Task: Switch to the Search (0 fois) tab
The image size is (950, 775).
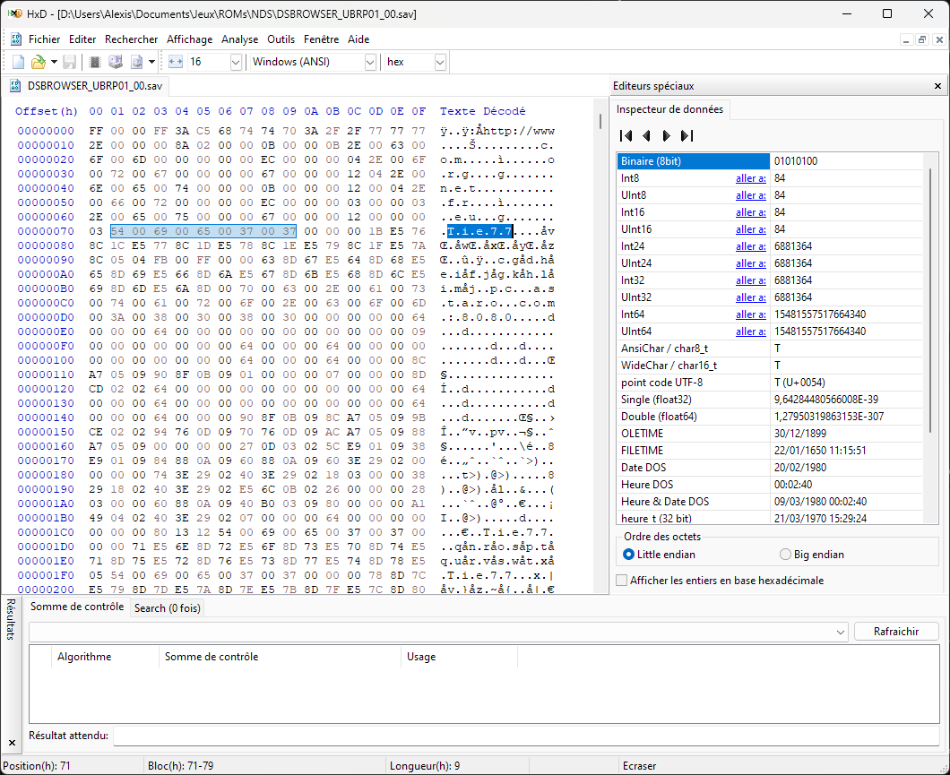Action: coord(168,607)
